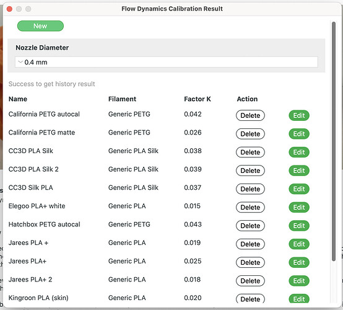The image size is (343, 310).
Task: Select the name Hatchbox PETG autocal
Action: pos(44,224)
